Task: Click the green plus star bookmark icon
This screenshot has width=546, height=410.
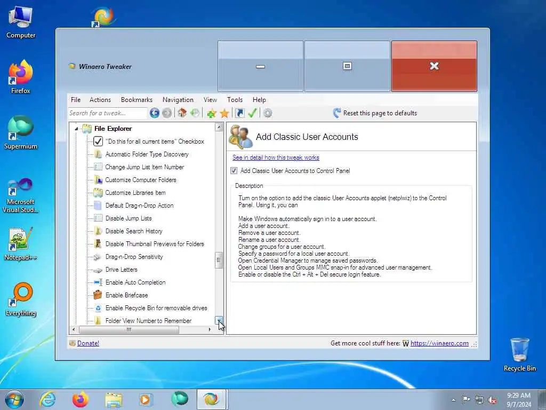Action: [211, 113]
